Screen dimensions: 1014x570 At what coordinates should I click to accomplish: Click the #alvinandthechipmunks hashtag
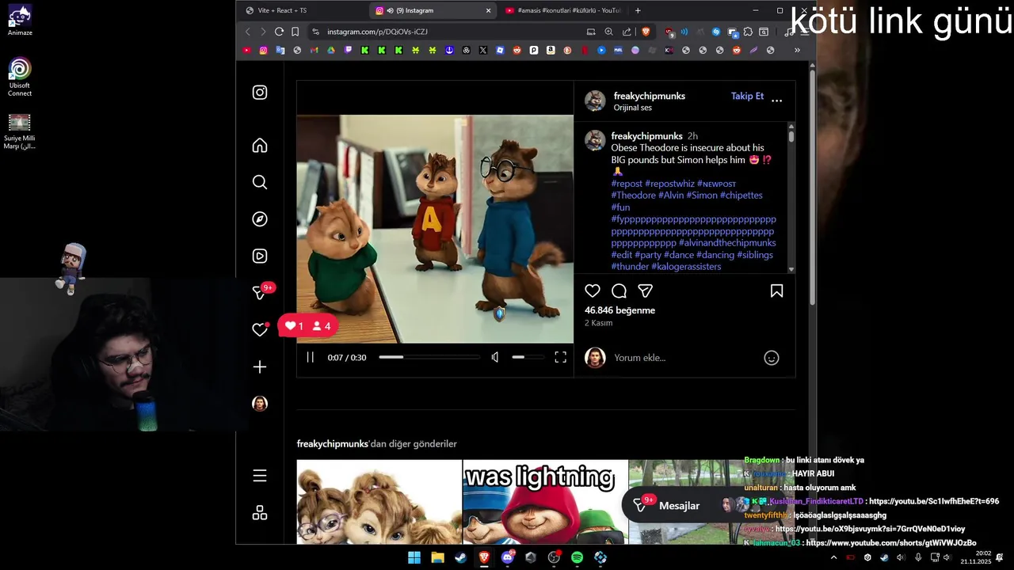click(x=727, y=243)
